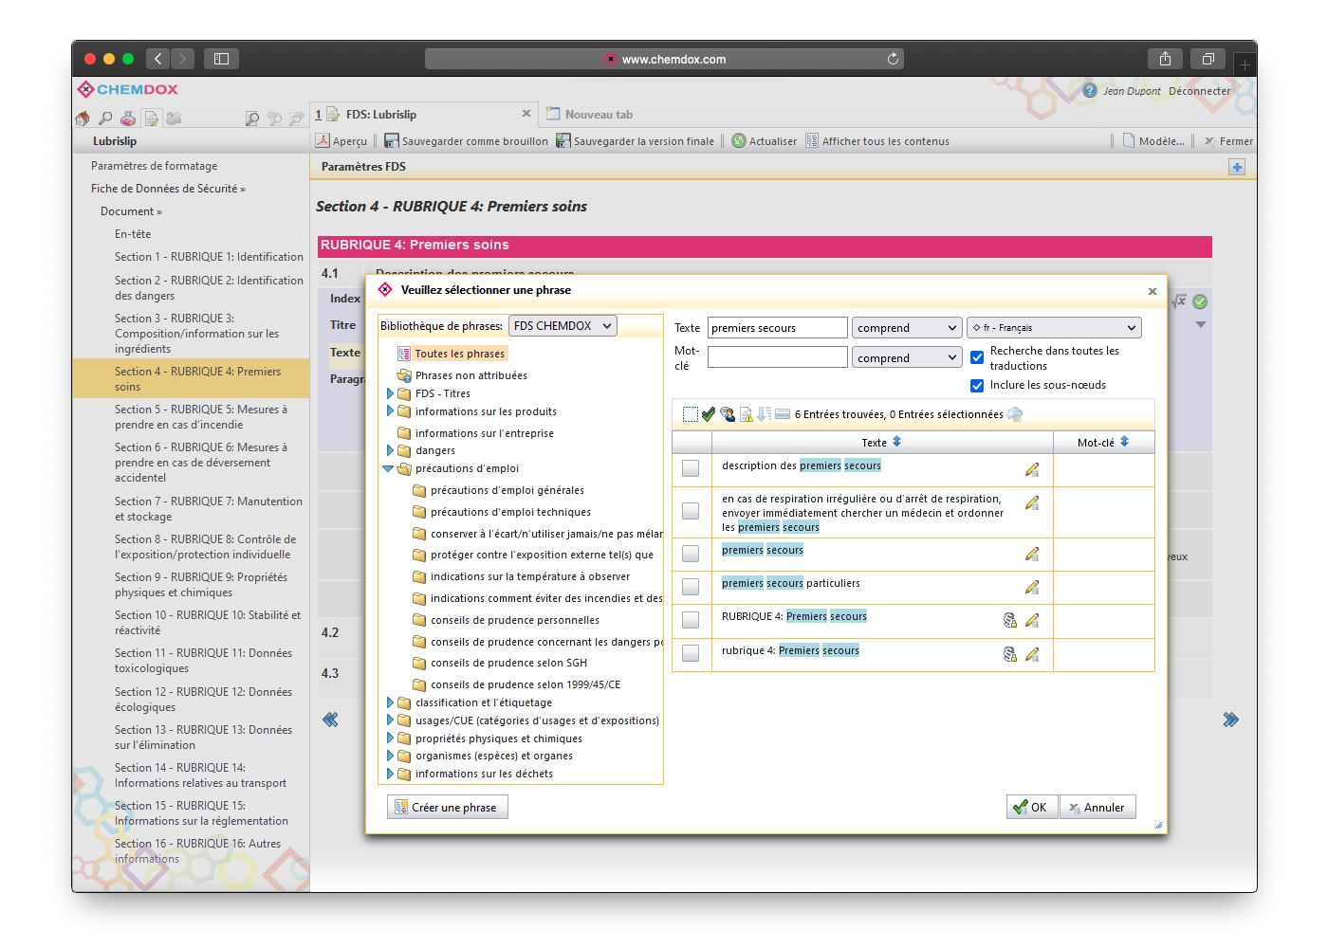Open 'Paramètres de formatage' in sidebar

(x=154, y=166)
